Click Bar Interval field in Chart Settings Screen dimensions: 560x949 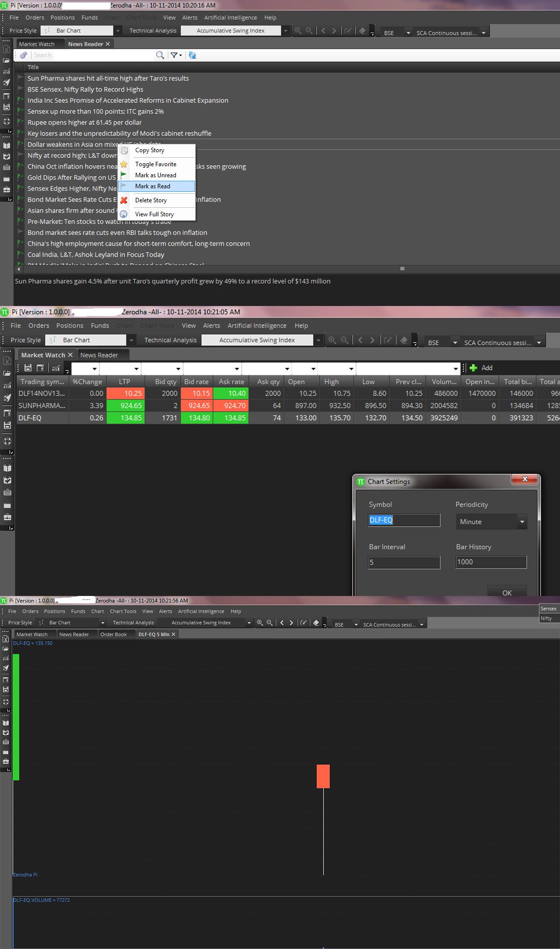[x=404, y=562]
